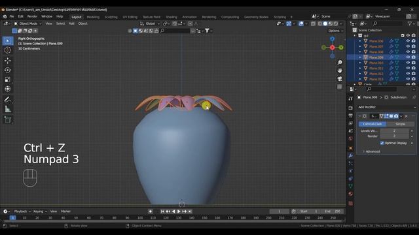
Task: Open the Object Data properties tab
Action: click(351, 186)
